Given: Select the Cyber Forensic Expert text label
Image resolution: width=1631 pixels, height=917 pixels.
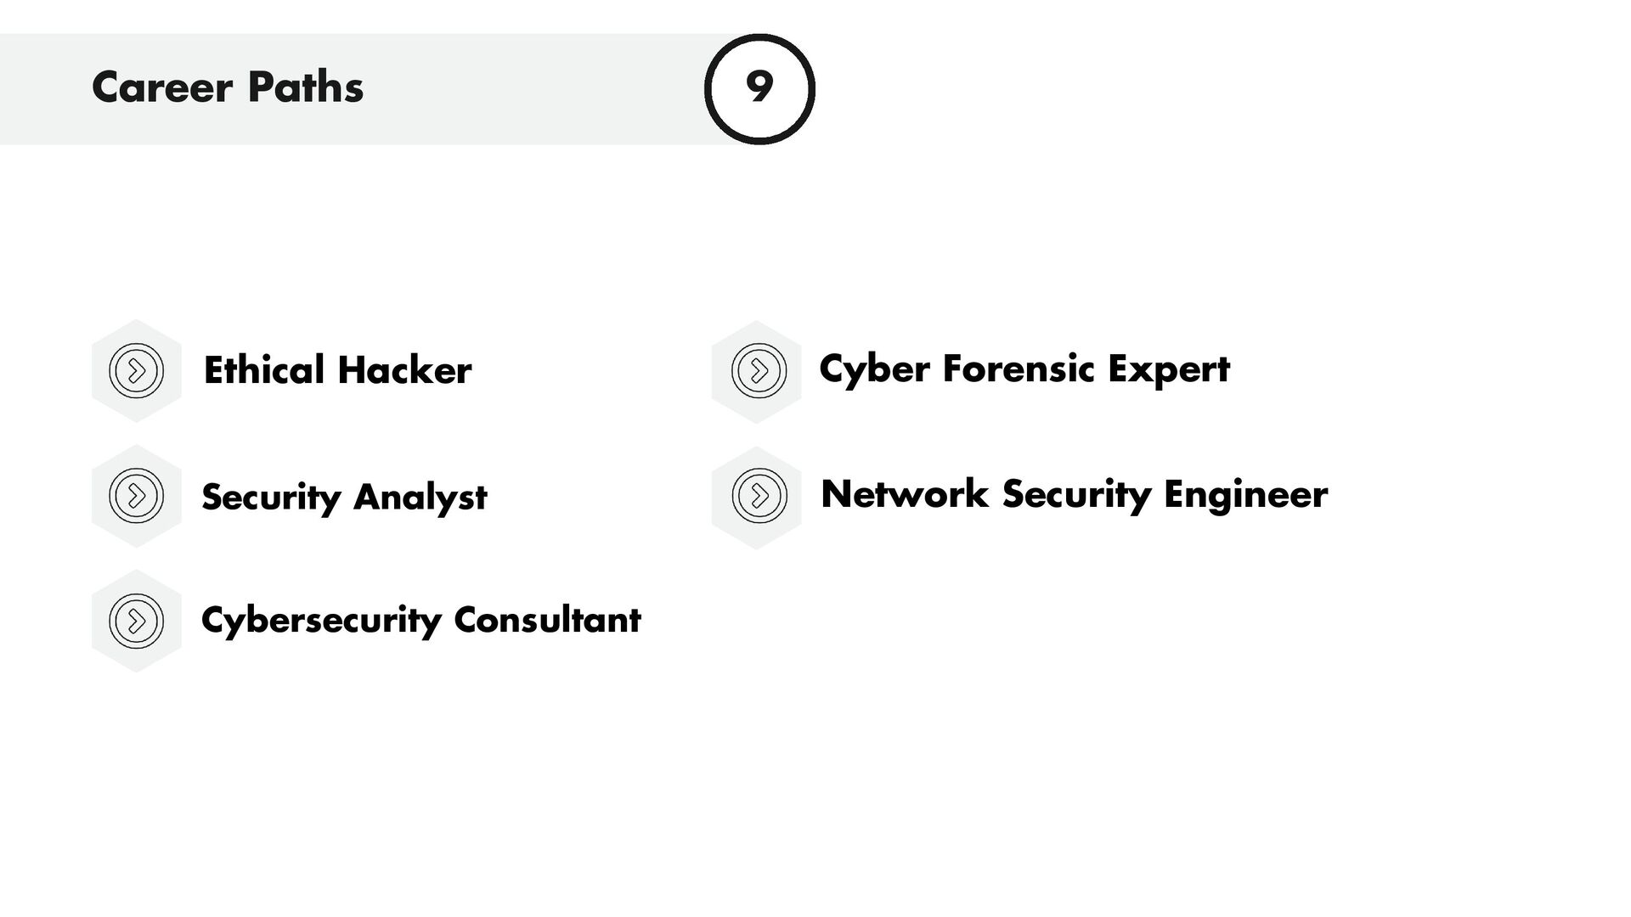Looking at the screenshot, I should 1024,369.
